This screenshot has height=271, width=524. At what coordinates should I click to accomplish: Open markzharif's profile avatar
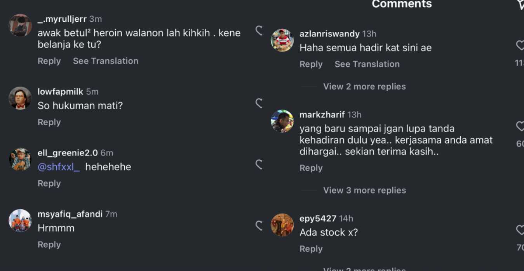282,121
